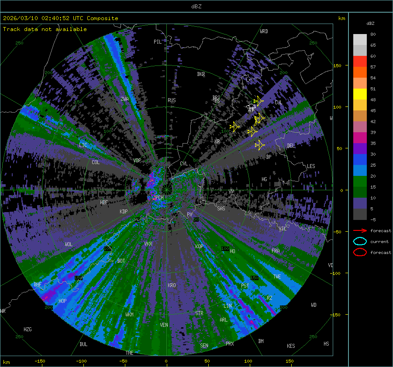Select the DEL station label
393x367 pixels.
coord(291,146)
